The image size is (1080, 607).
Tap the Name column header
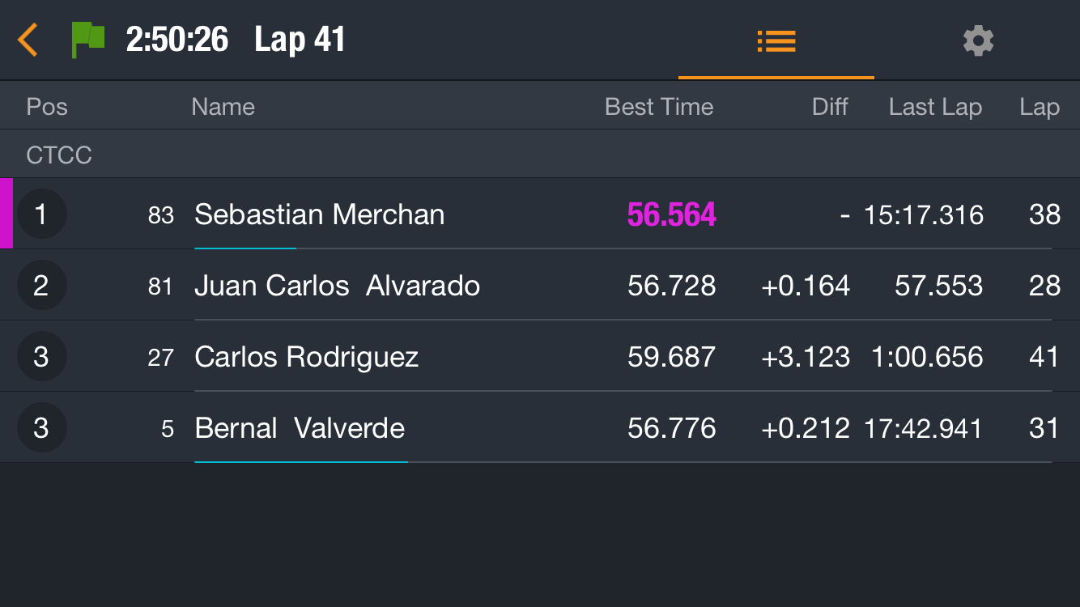pyautogui.click(x=223, y=107)
